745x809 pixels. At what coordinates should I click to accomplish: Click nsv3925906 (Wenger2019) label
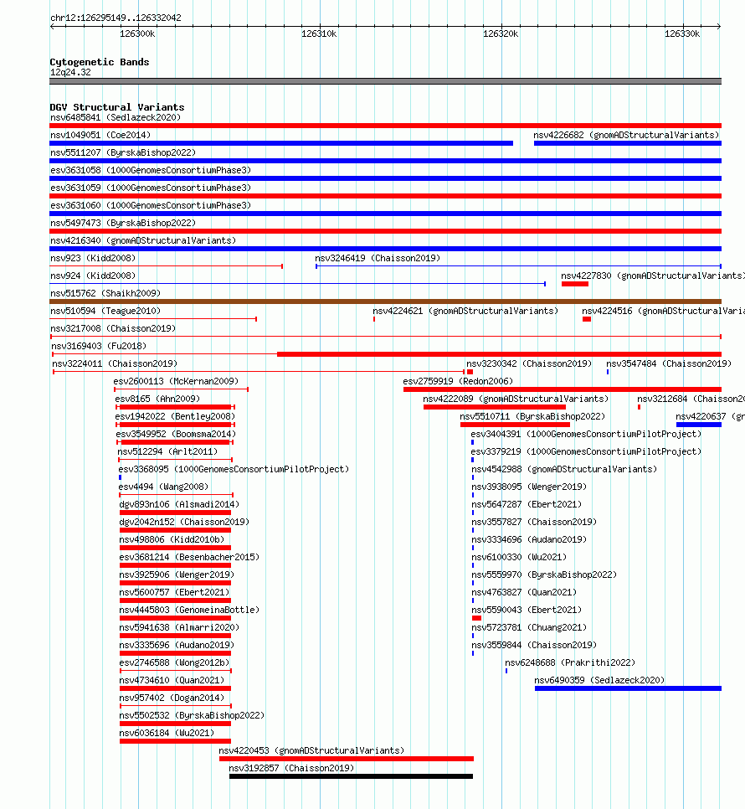point(177,574)
